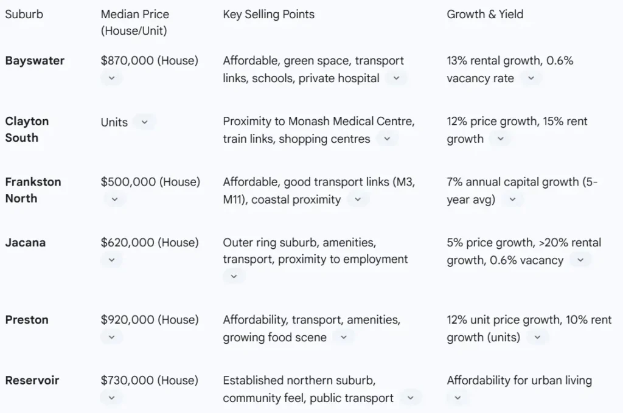Expand chevron under Jacana $620,000 price
The height and width of the screenshot is (413, 623).
[x=111, y=260]
